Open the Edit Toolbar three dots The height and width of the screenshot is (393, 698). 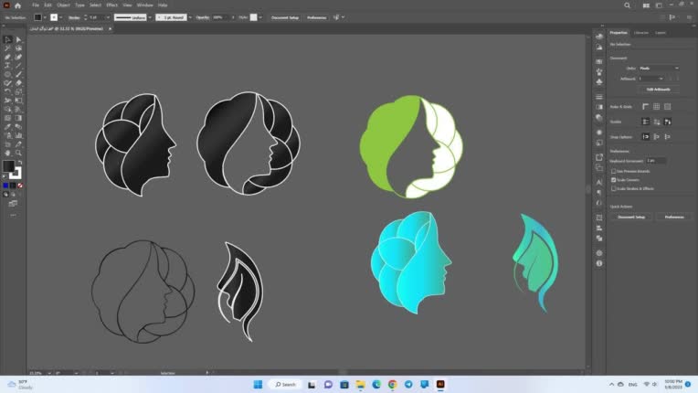13,215
